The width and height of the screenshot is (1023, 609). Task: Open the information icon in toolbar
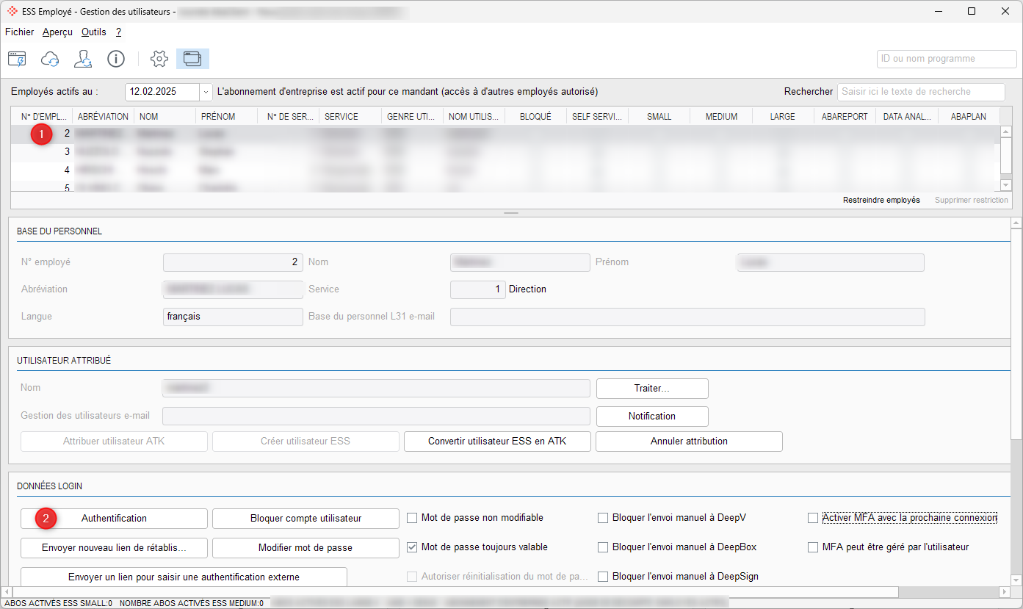(x=116, y=59)
